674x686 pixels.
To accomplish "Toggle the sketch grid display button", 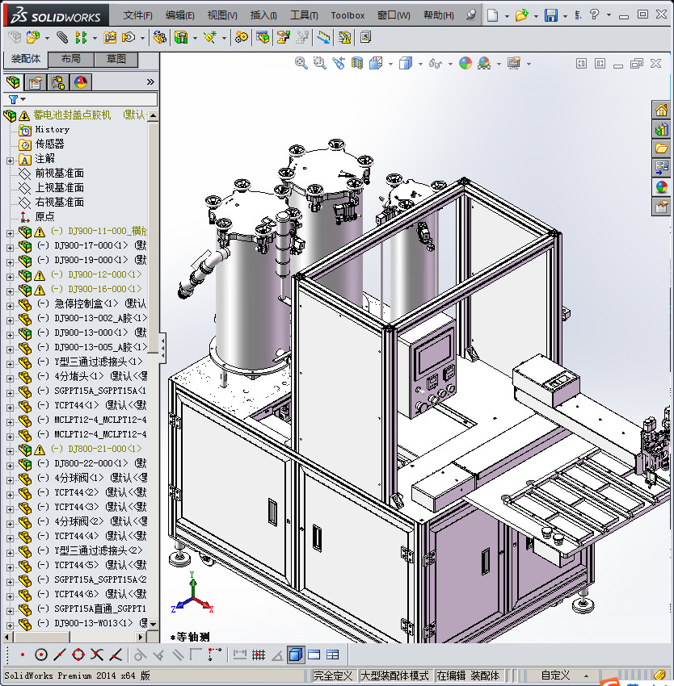I will pyautogui.click(x=259, y=655).
